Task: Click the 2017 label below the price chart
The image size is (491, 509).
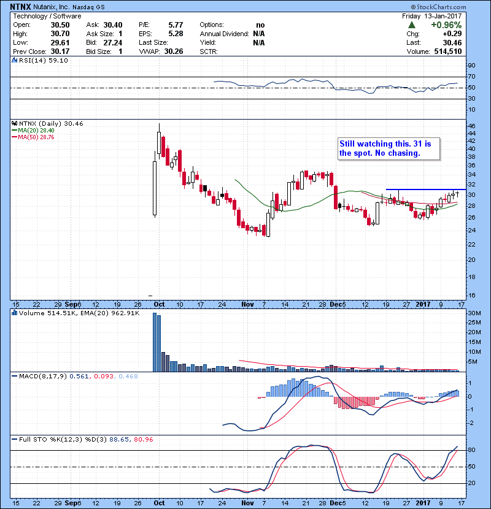Action: click(423, 304)
